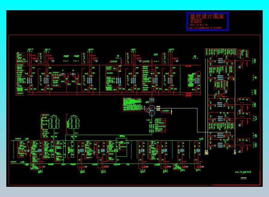Click the small red label box right of the transformer
The image size is (269, 197).
[x=166, y=111]
